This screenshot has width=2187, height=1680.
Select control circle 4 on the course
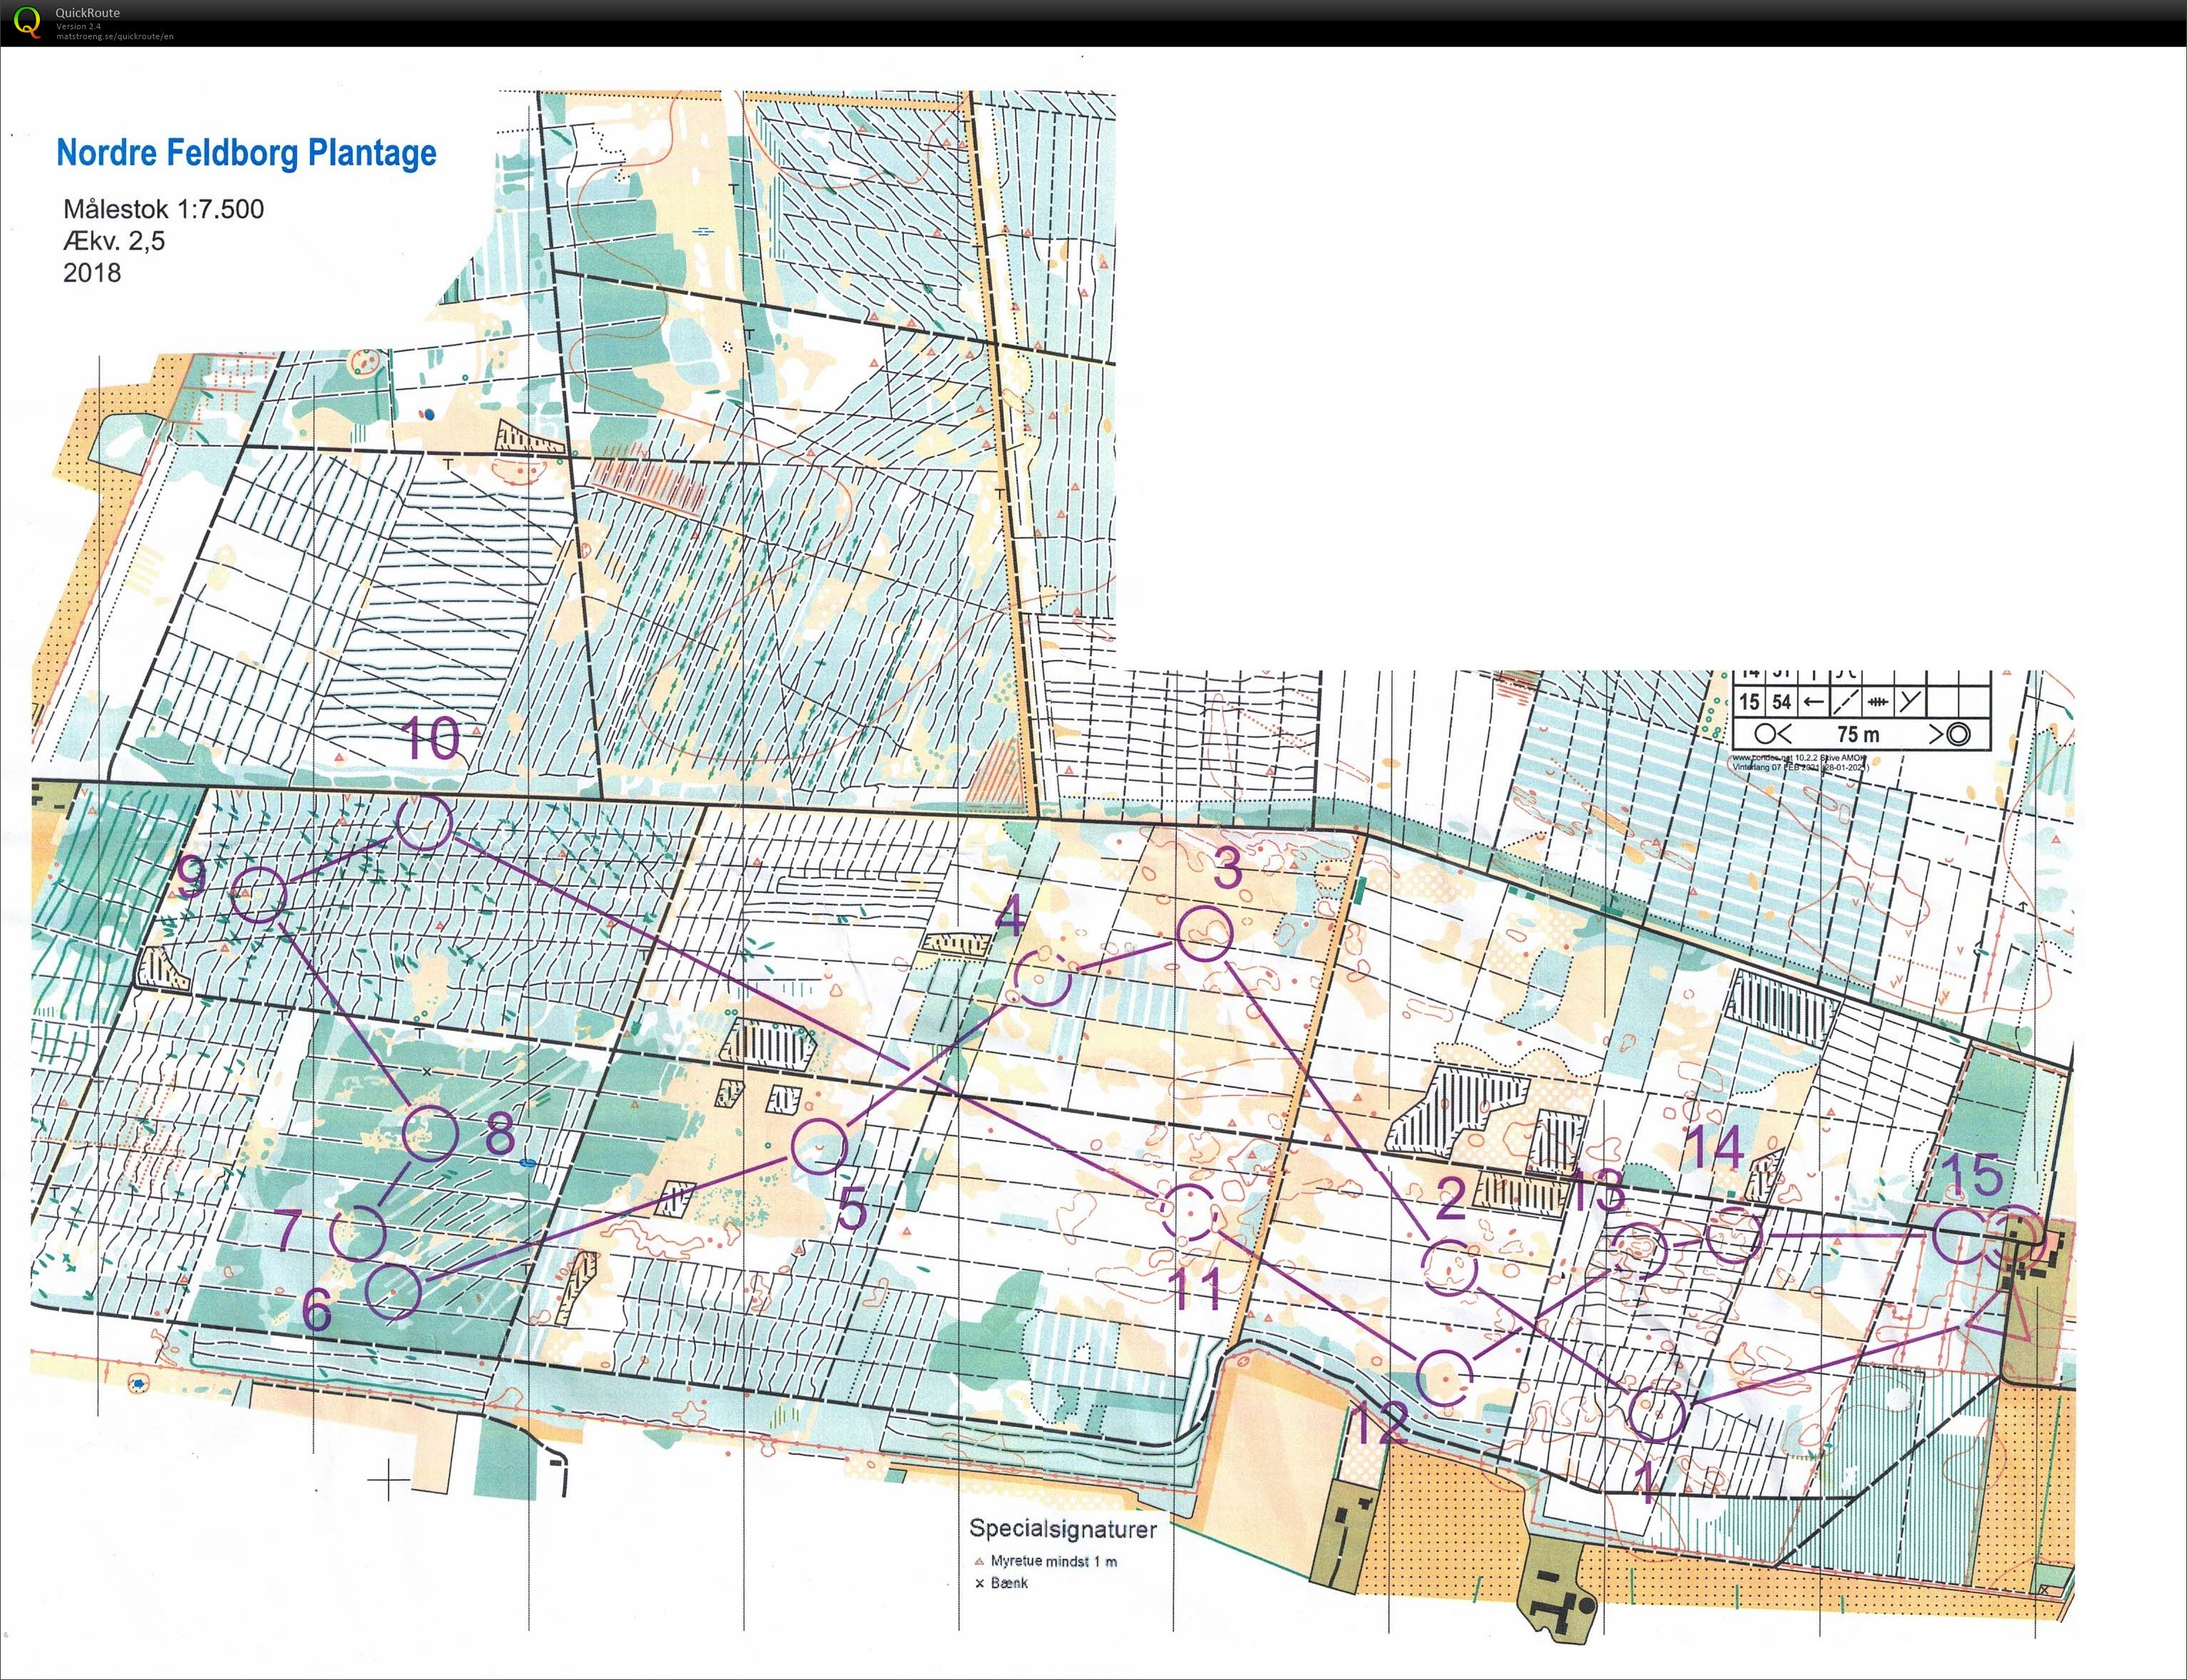(1042, 977)
